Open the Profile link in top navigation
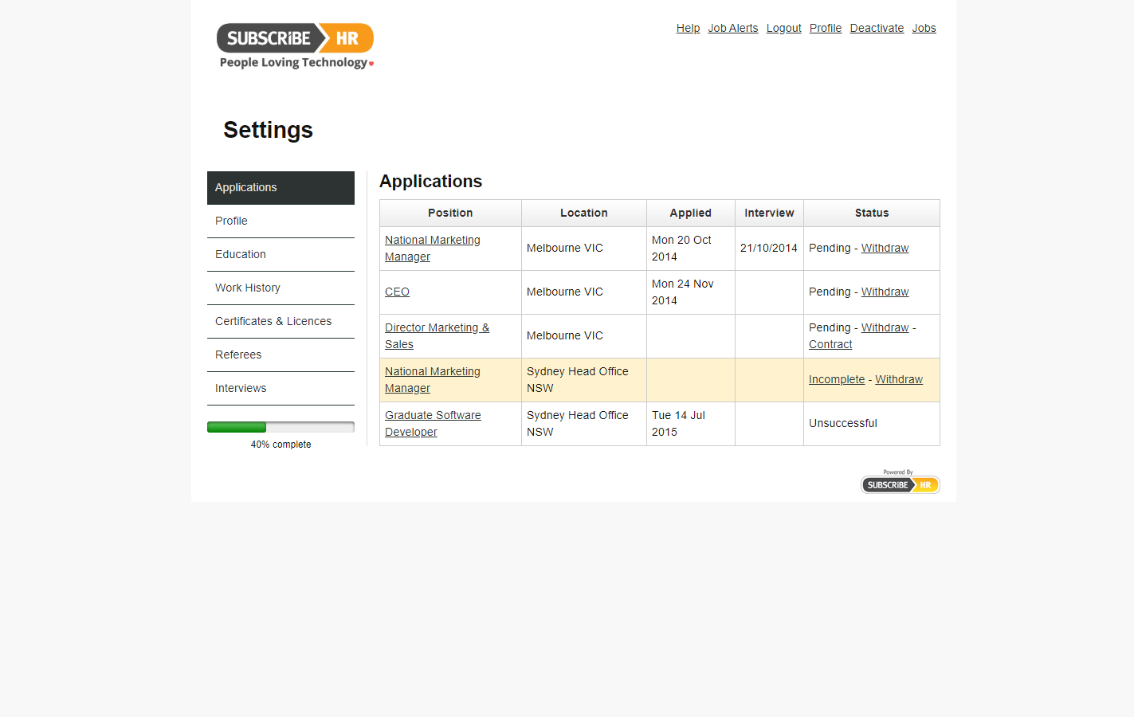 pyautogui.click(x=825, y=28)
